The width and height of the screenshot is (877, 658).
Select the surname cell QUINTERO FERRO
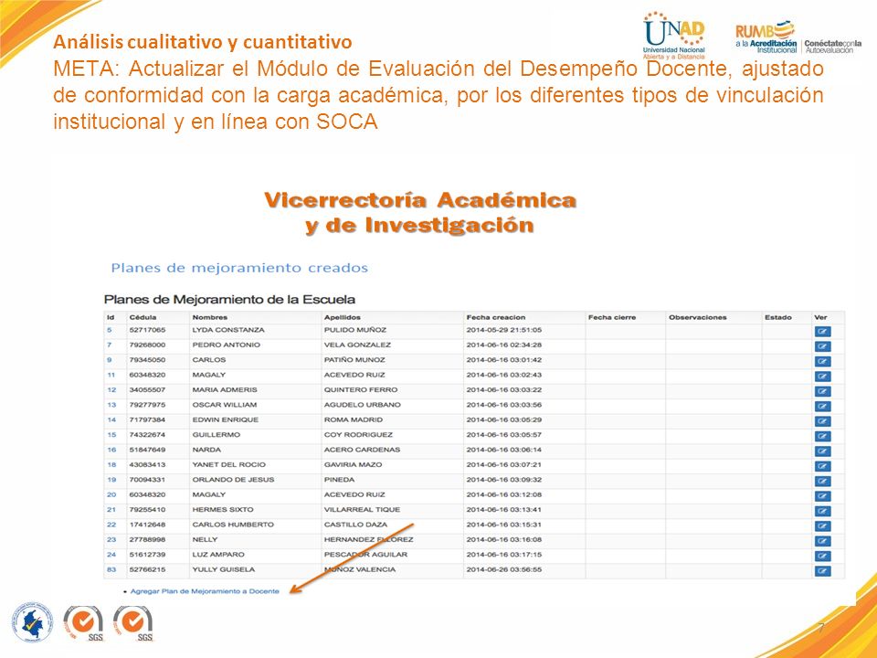(x=361, y=390)
